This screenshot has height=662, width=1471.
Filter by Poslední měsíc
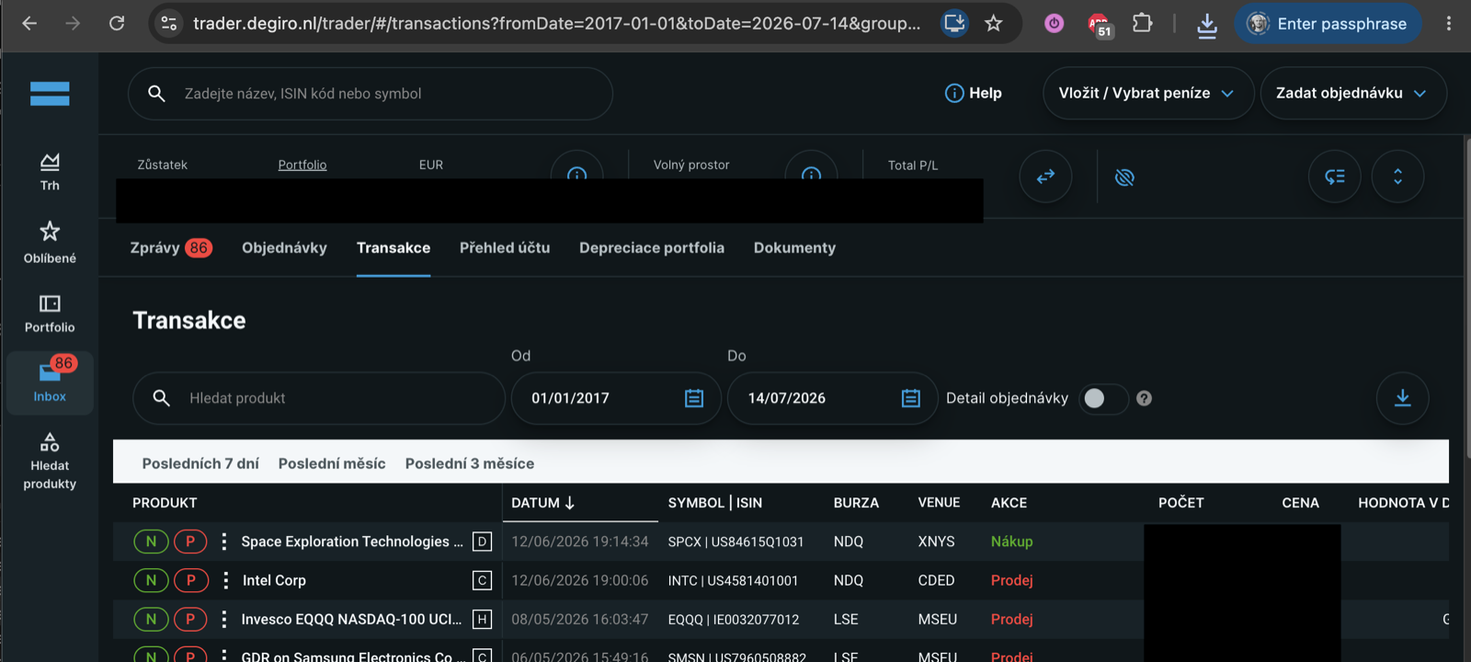[332, 463]
